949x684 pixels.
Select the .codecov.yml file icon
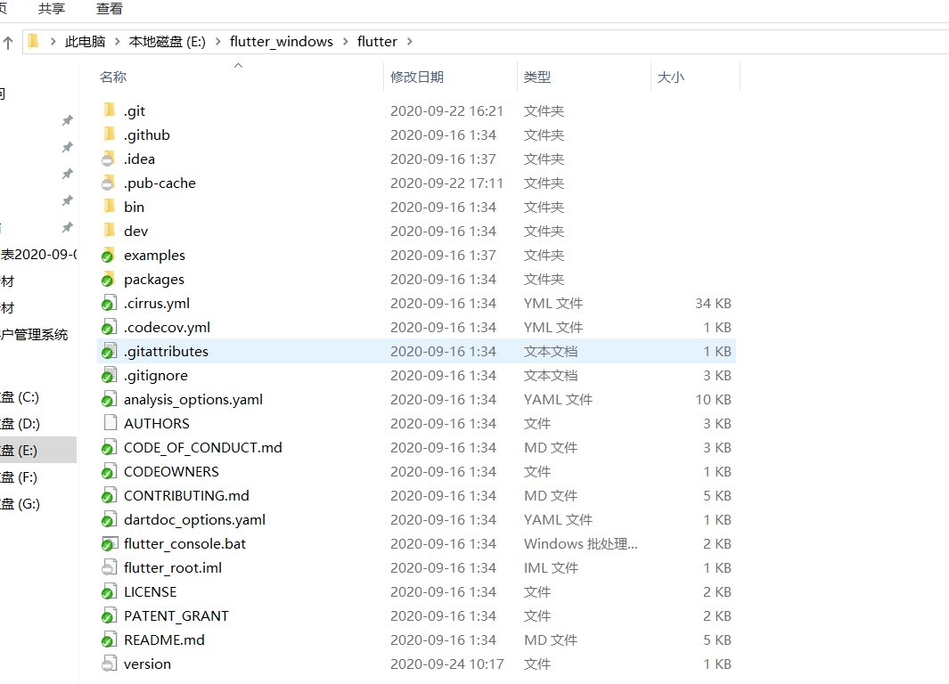coord(109,327)
